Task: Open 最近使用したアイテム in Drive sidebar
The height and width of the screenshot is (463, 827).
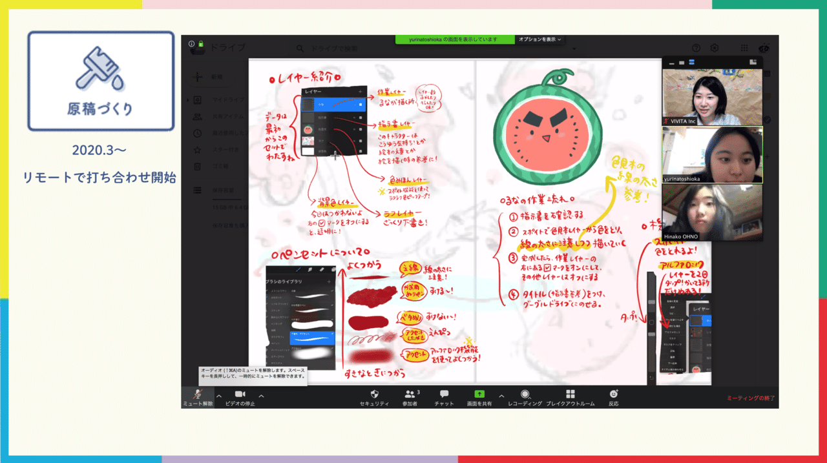Action: (220, 134)
